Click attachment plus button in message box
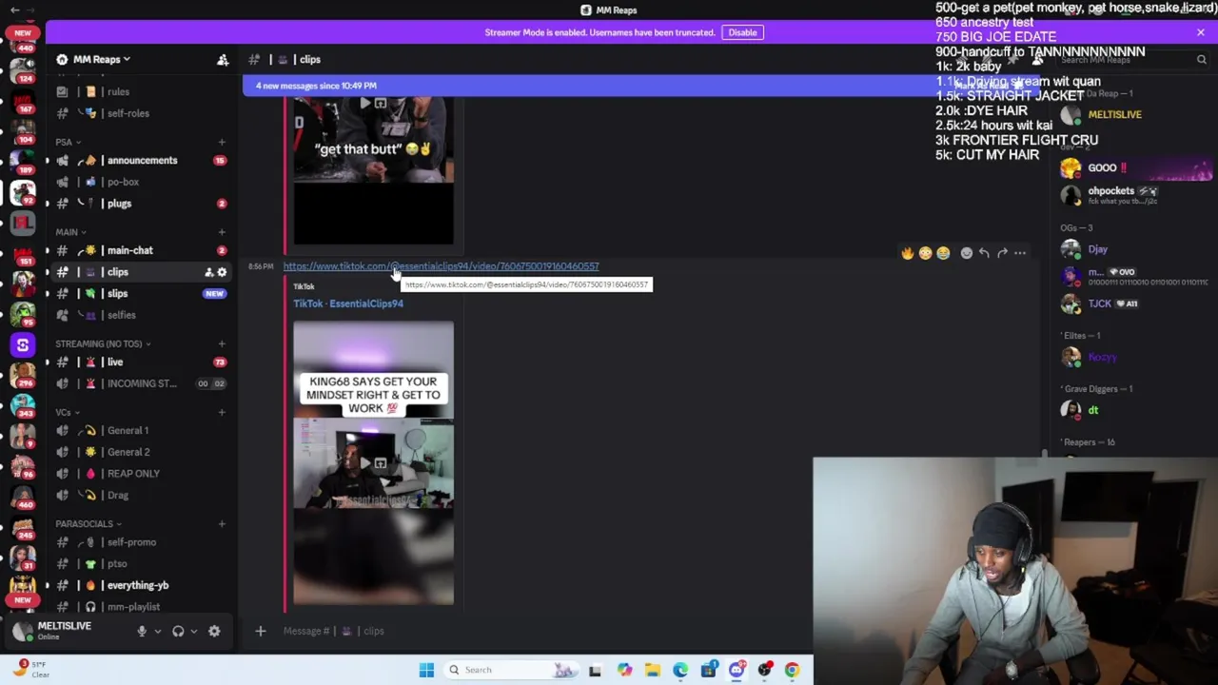1218x685 pixels. click(260, 631)
